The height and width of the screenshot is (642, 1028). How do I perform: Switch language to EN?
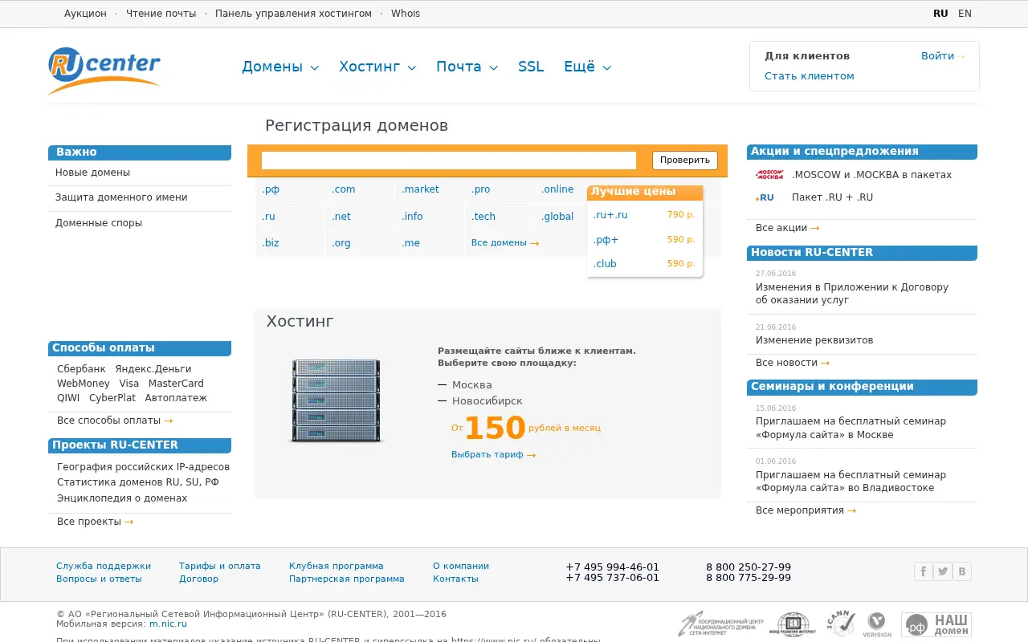coord(965,14)
